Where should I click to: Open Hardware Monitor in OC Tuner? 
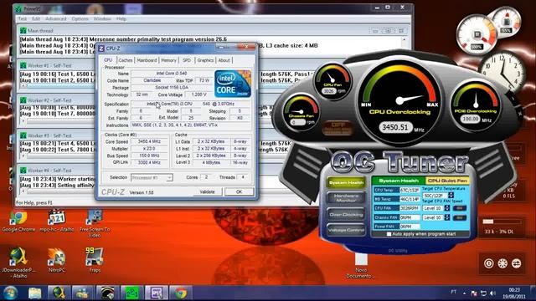tap(346, 198)
